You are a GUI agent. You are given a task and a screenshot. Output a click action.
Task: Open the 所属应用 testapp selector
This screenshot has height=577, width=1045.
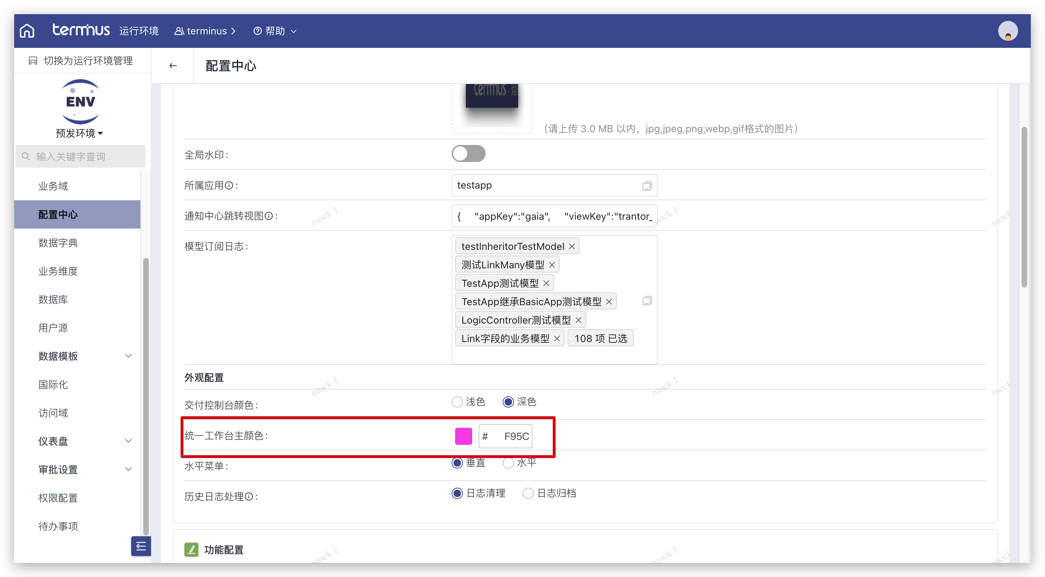click(x=554, y=185)
